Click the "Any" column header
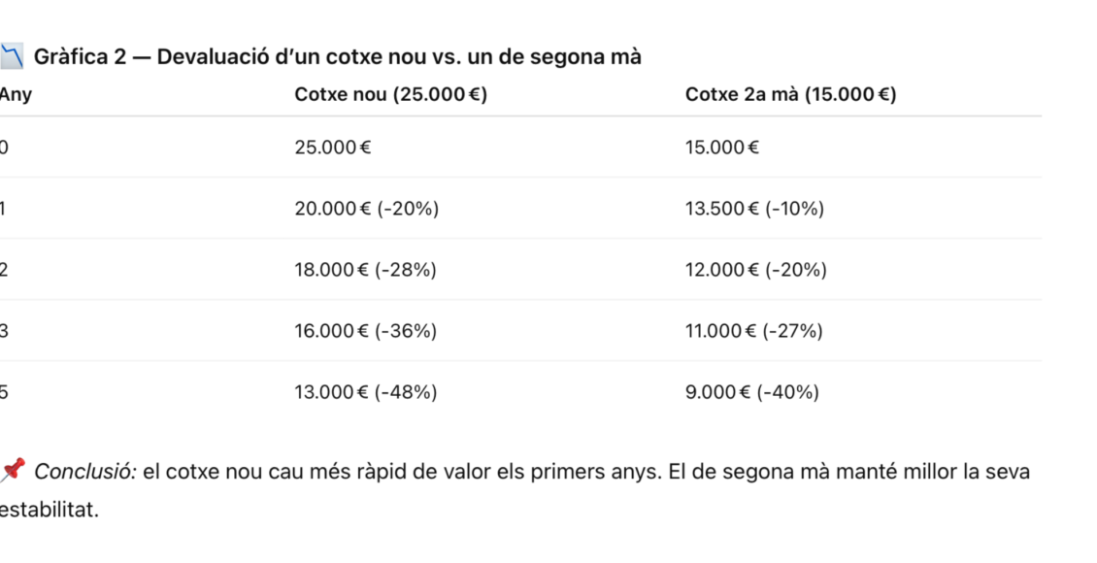Image resolution: width=1097 pixels, height=563 pixels. point(16,95)
